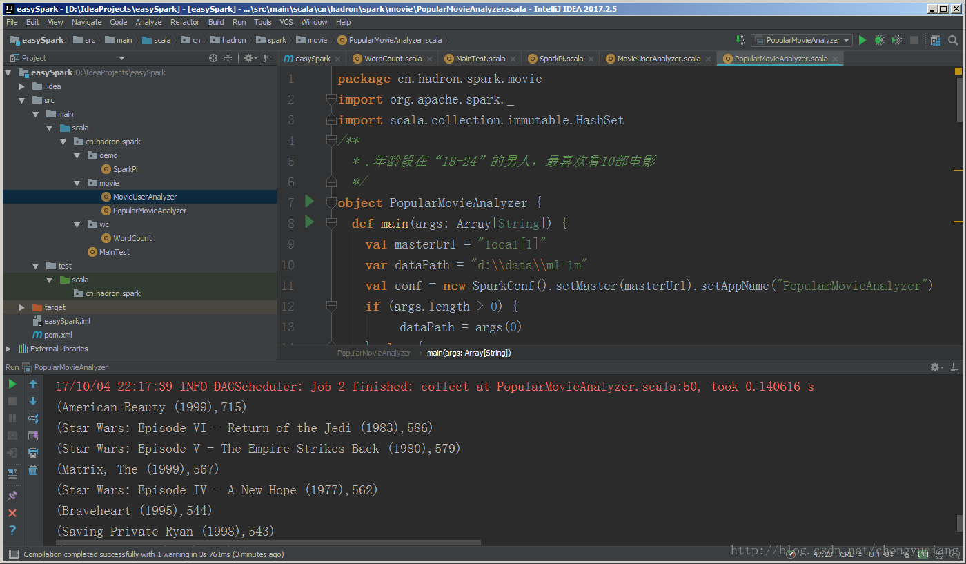Image resolution: width=966 pixels, height=564 pixels.
Task: Collapse the src folder
Action: click(x=22, y=100)
